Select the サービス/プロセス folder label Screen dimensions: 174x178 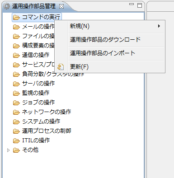pyautogui.click(x=38, y=65)
